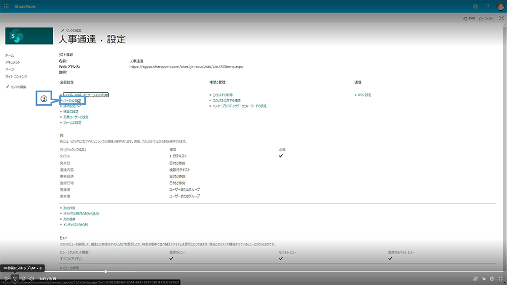Open the バージョン設定 link
The height and width of the screenshot is (285, 507).
72,100
